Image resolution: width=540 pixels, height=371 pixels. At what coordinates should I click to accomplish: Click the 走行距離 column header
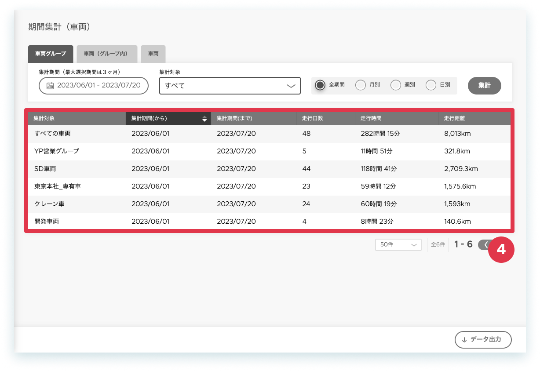475,119
